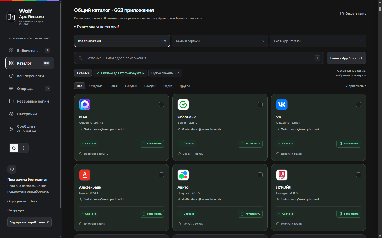Click the shield icon above Программа бесплатная
382x238 pixels.
tap(12, 169)
